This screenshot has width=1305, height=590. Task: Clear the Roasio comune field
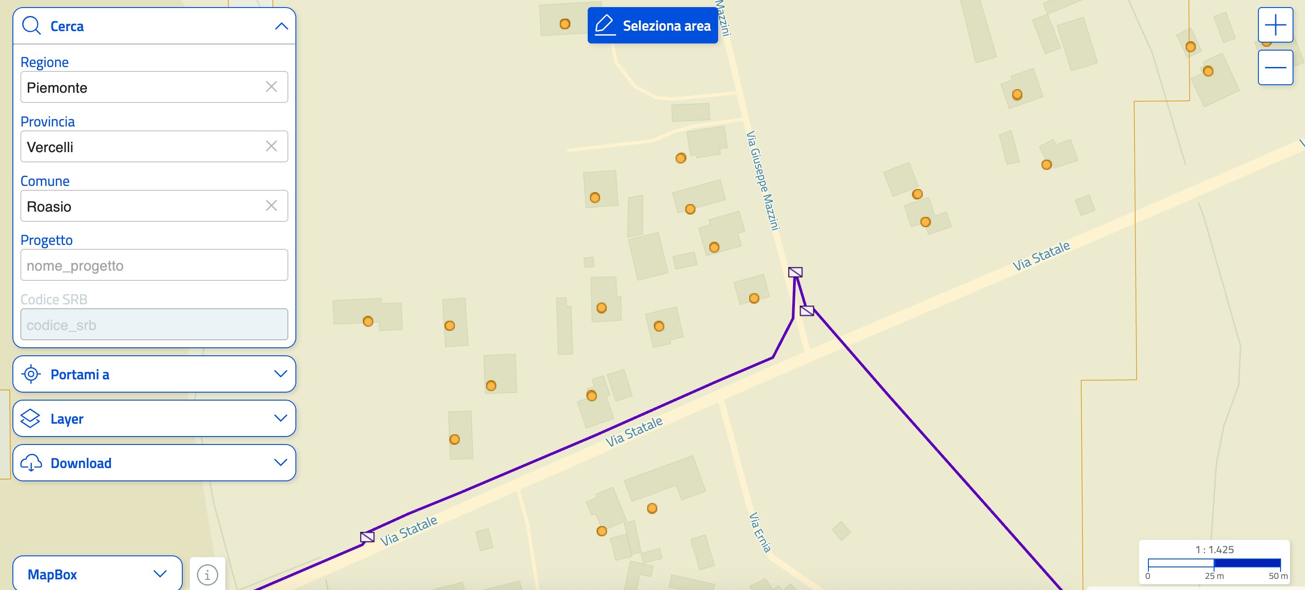pyautogui.click(x=271, y=206)
